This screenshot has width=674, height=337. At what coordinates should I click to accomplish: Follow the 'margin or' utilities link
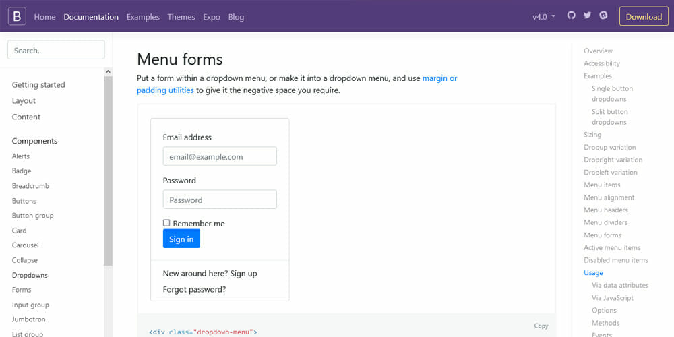point(439,78)
